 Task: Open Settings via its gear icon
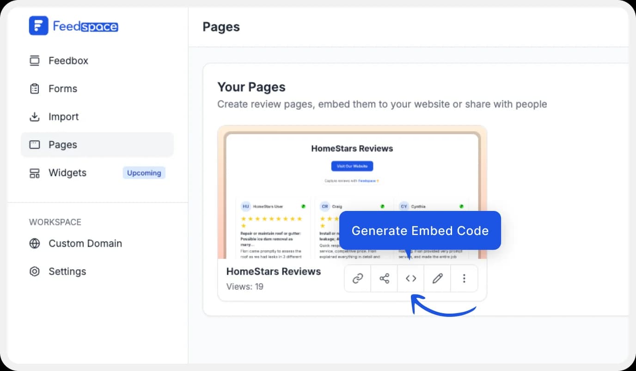(35, 272)
